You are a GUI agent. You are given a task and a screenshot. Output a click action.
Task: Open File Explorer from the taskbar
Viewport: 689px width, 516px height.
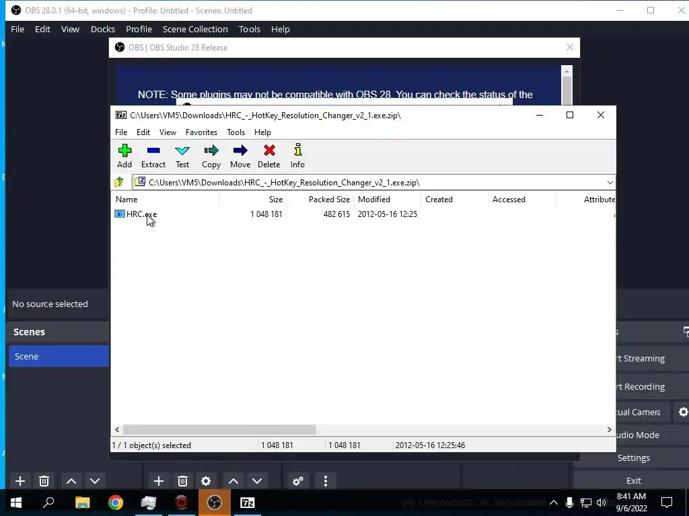82,503
